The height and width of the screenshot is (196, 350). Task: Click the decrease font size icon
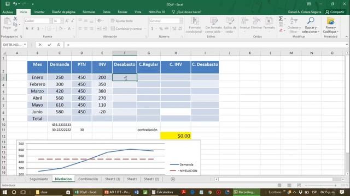point(72,21)
